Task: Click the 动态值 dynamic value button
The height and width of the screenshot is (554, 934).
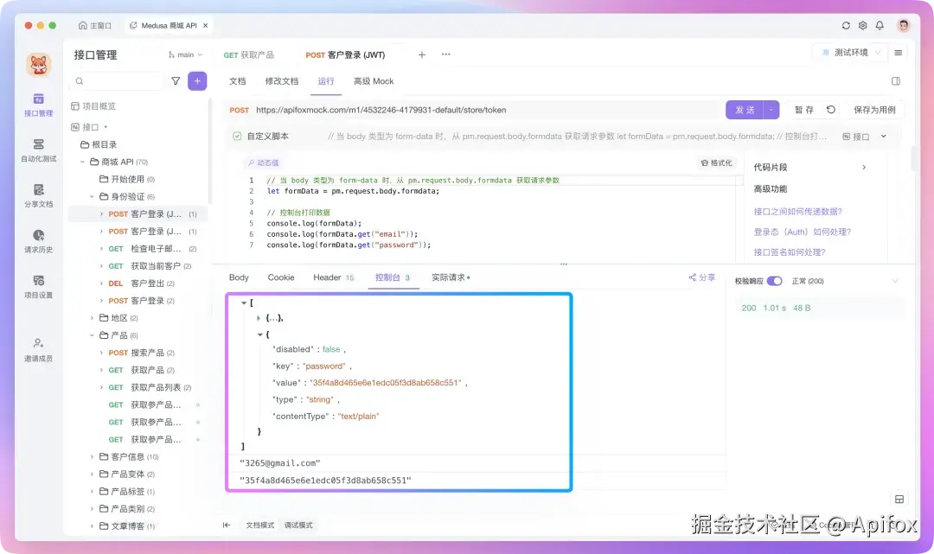Action: click(x=263, y=162)
